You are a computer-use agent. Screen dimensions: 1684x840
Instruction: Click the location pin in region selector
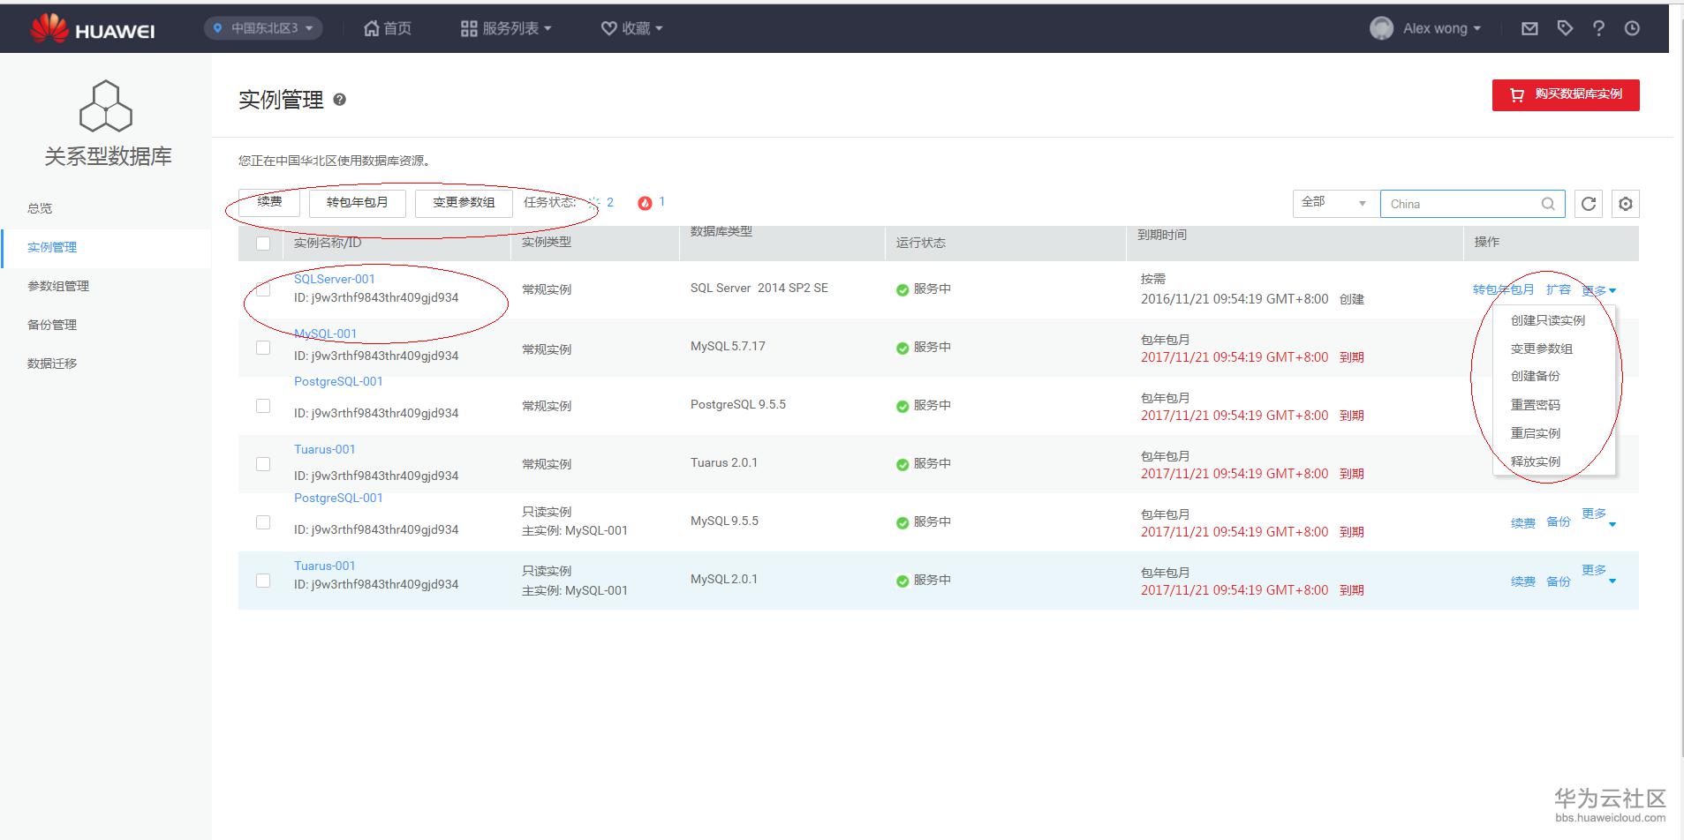218,28
